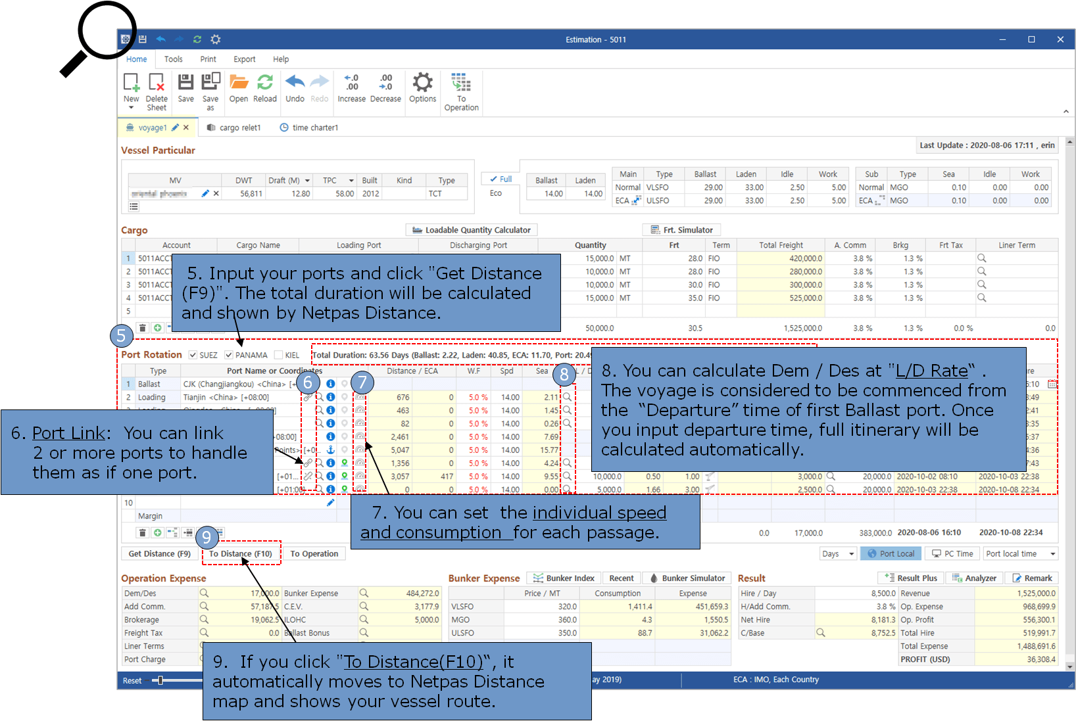This screenshot has height=721, width=1076.
Task: Click the port link chain icon on Tianjin row
Action: 307,397
